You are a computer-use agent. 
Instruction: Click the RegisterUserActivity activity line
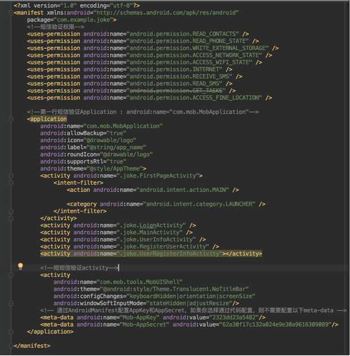click(x=130, y=246)
